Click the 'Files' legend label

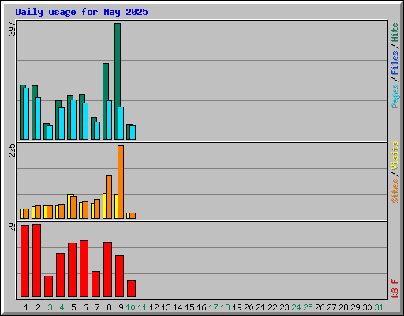point(395,63)
